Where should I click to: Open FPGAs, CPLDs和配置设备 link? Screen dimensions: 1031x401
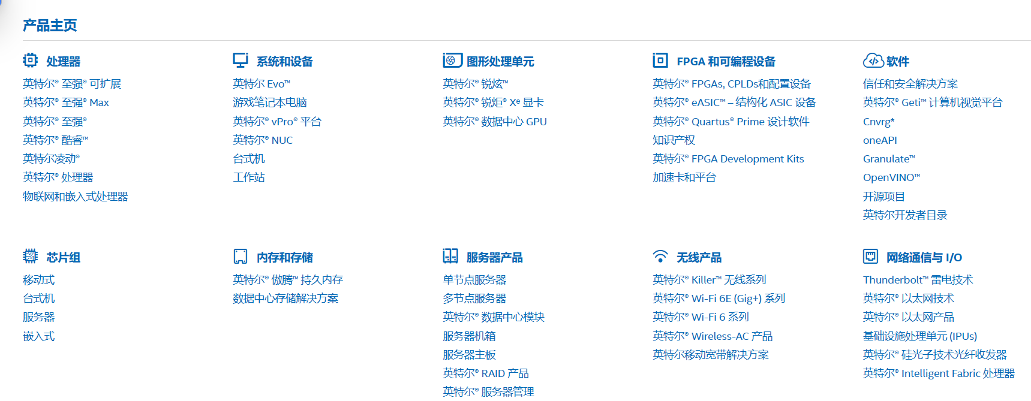(732, 84)
